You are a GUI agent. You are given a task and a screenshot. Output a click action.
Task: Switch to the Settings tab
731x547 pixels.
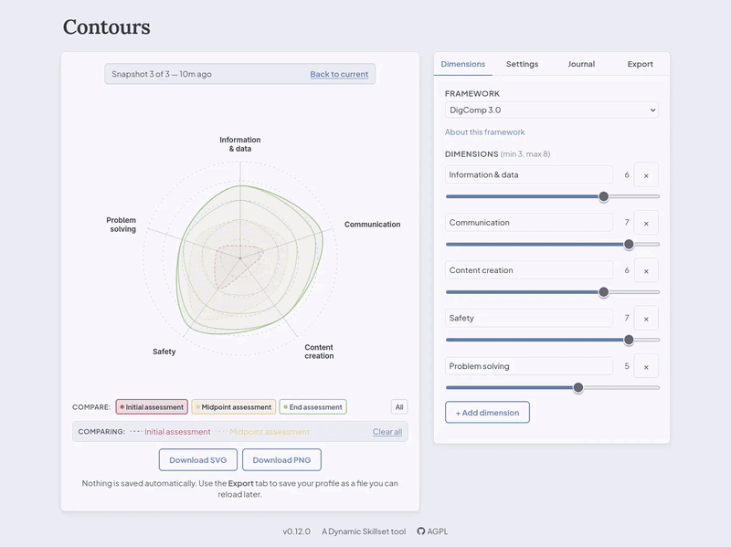(521, 64)
